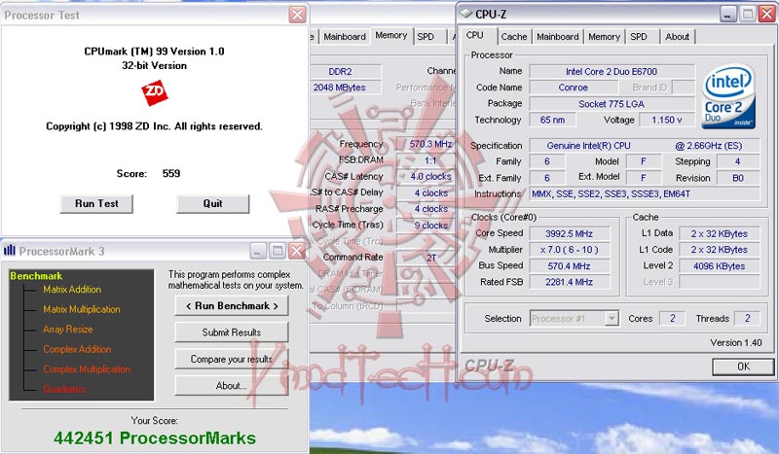Select Array Resize in benchmark tree
The width and height of the screenshot is (779, 454).
coord(67,329)
